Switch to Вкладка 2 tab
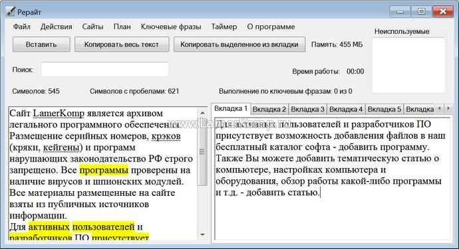The width and height of the screenshot is (459, 249). [269, 110]
